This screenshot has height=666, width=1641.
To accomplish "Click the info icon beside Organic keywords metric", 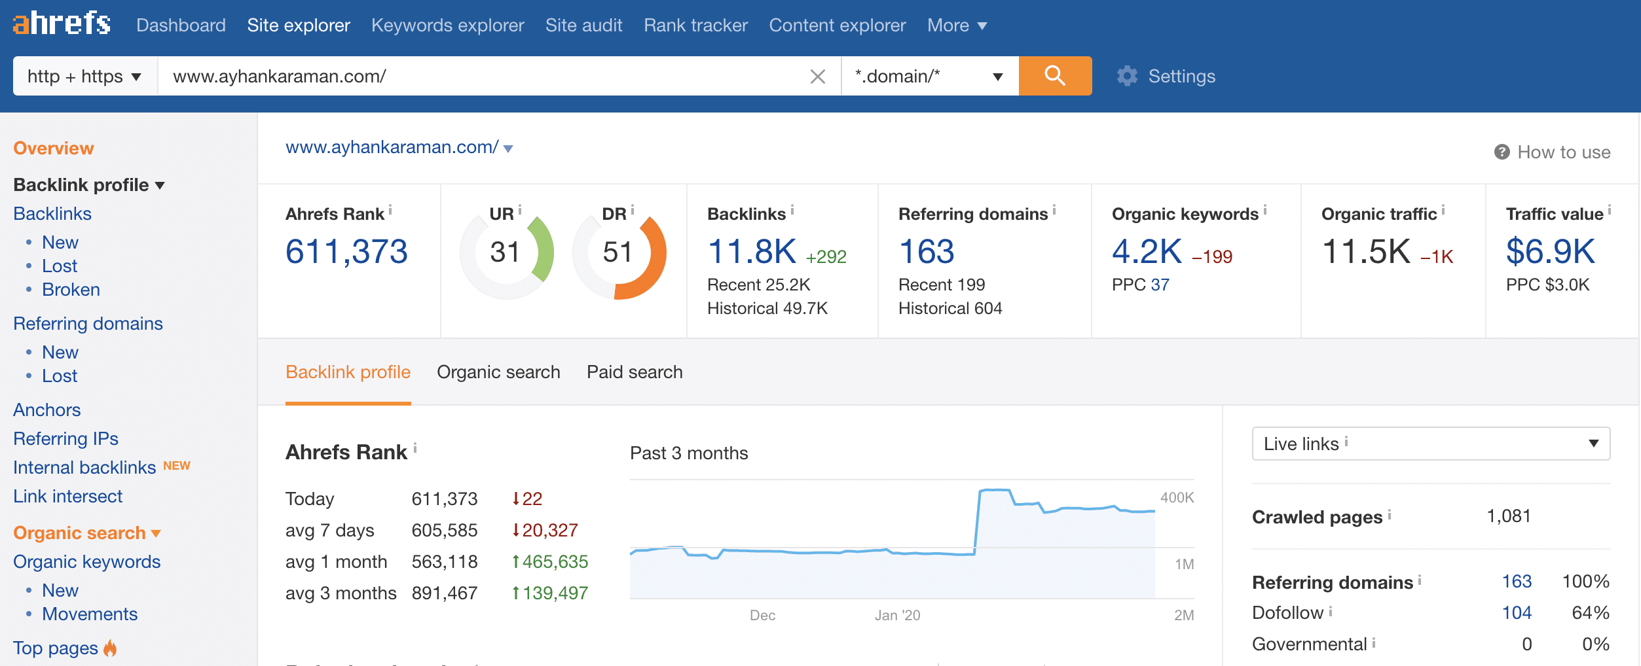I will tap(1265, 210).
